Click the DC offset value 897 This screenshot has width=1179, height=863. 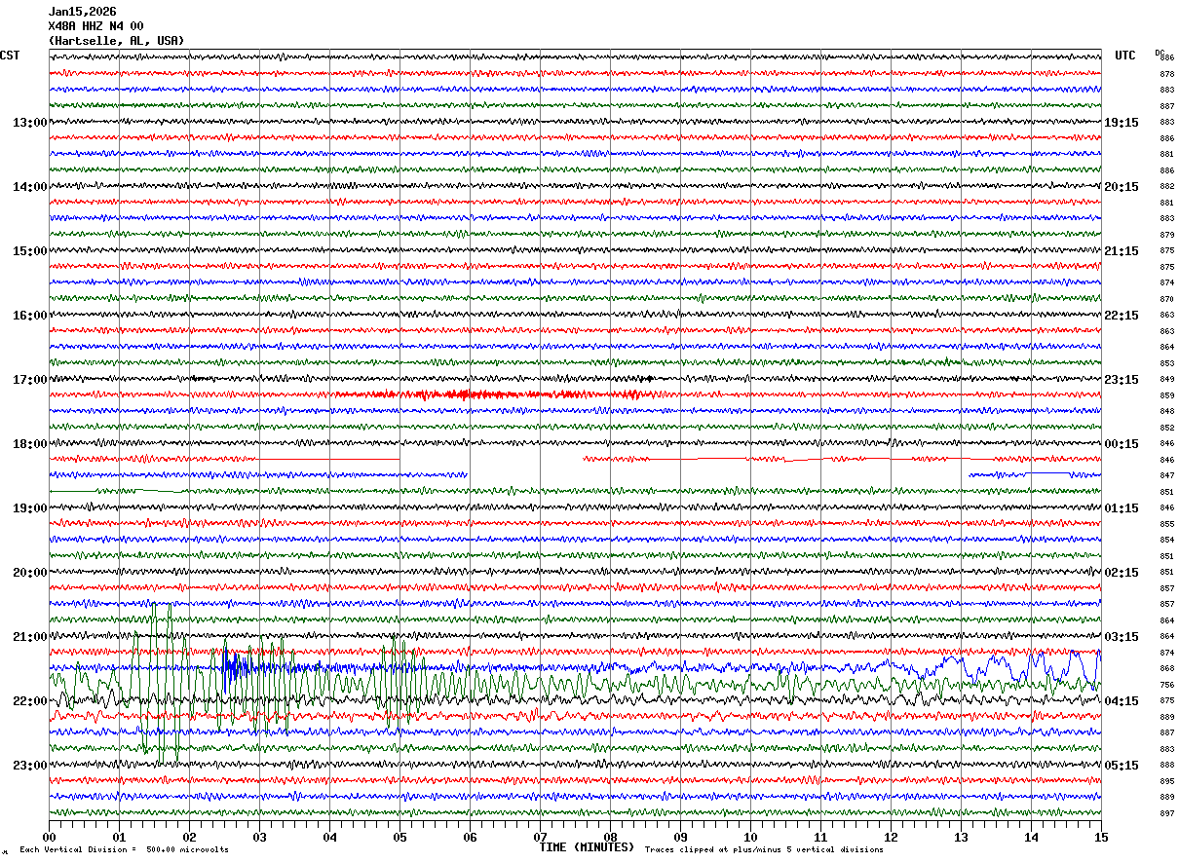(1166, 813)
